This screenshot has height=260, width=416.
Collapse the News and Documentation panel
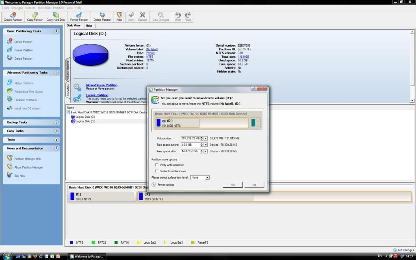pos(56,148)
